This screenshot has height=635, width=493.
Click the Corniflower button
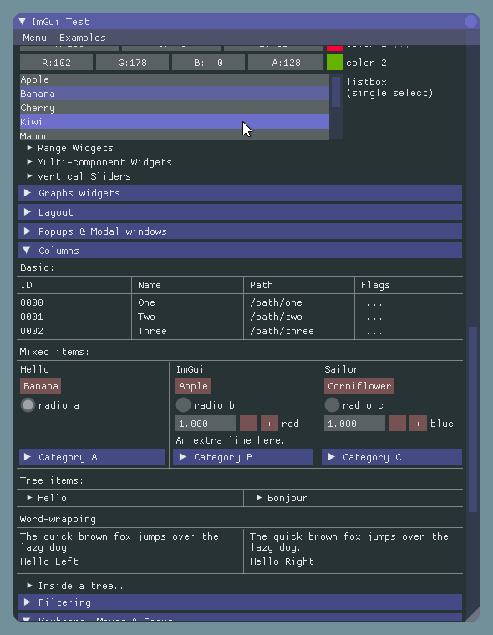tap(359, 386)
